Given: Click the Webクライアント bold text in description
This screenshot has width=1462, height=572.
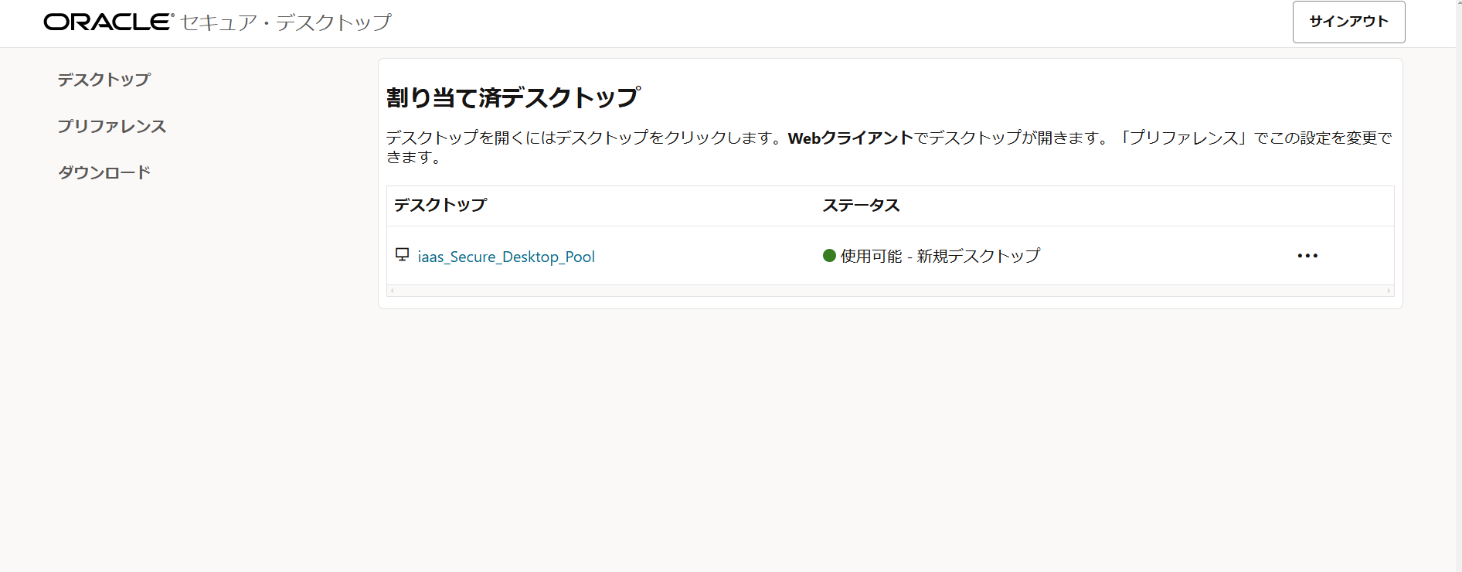Looking at the screenshot, I should [x=851, y=138].
